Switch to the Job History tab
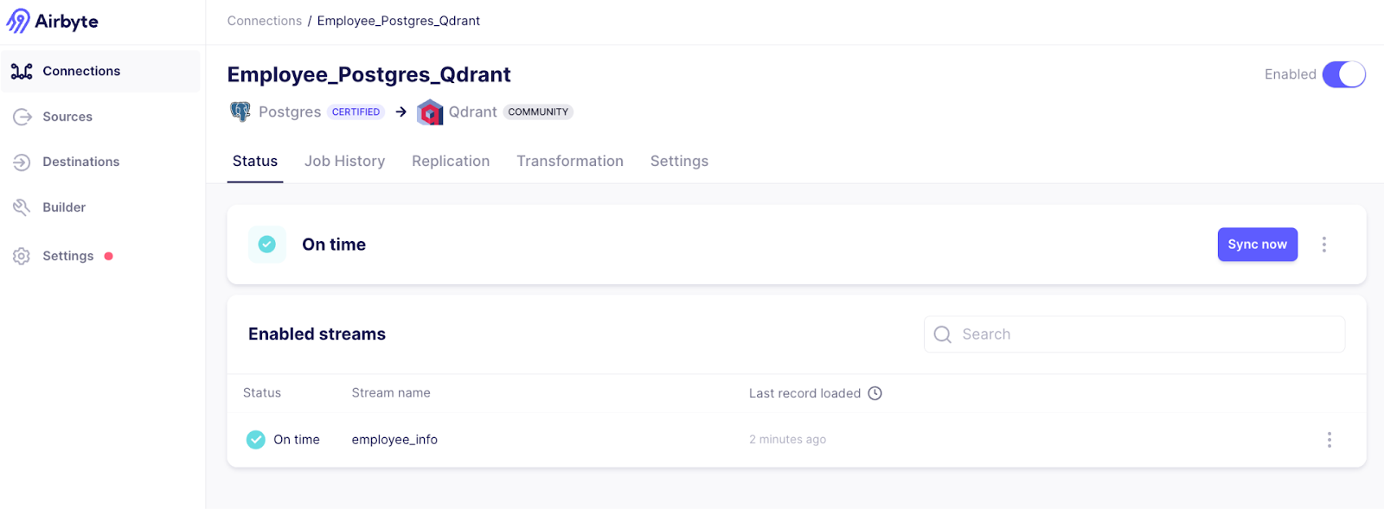Screen dimensions: 1384x509 [x=344, y=161]
